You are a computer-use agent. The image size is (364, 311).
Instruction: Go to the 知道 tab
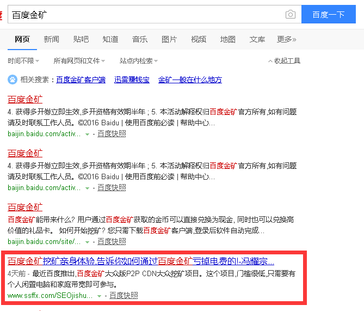coord(110,39)
